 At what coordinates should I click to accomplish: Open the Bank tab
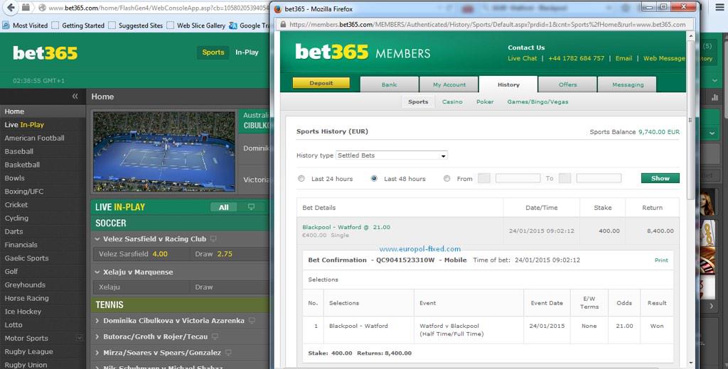click(389, 85)
